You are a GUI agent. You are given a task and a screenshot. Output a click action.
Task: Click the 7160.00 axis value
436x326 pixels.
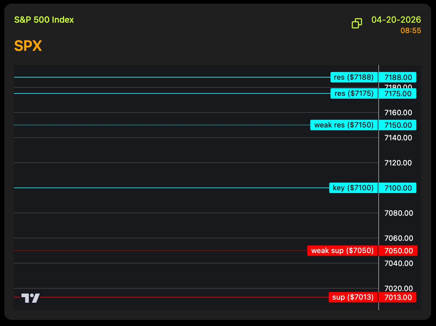(398, 113)
